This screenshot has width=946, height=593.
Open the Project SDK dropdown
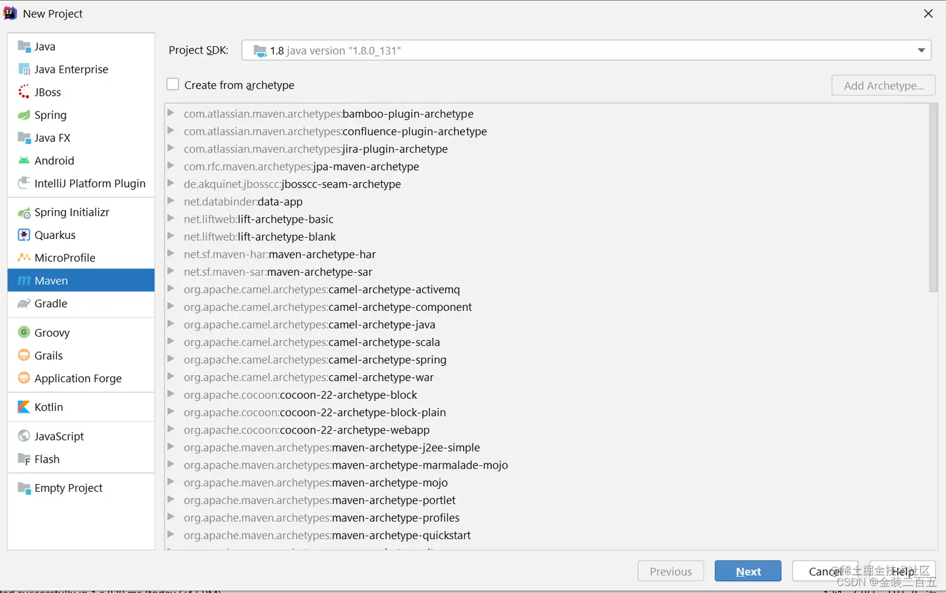[x=586, y=50]
